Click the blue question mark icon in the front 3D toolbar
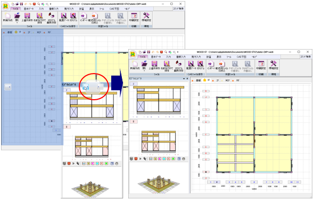 179,159
